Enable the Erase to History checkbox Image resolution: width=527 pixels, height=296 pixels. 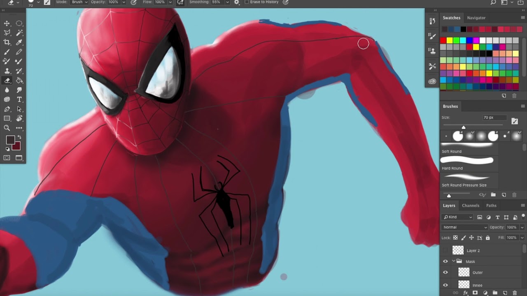[x=247, y=2]
